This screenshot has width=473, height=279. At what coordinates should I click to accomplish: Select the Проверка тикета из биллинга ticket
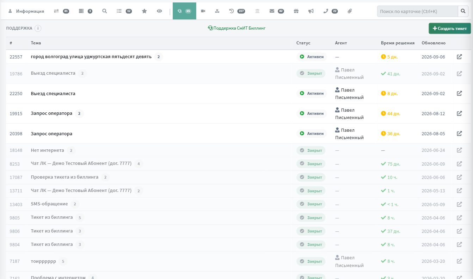click(x=64, y=177)
